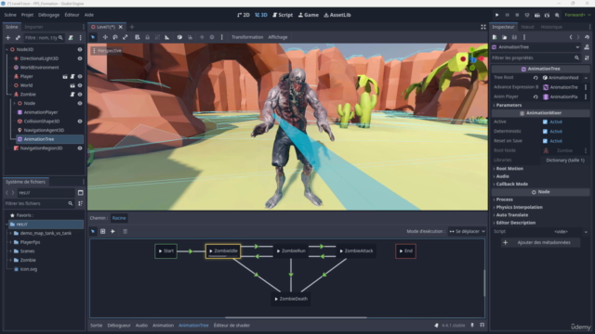Expand the Node child under Zombie
The height and width of the screenshot is (334, 595).
[x=15, y=103]
